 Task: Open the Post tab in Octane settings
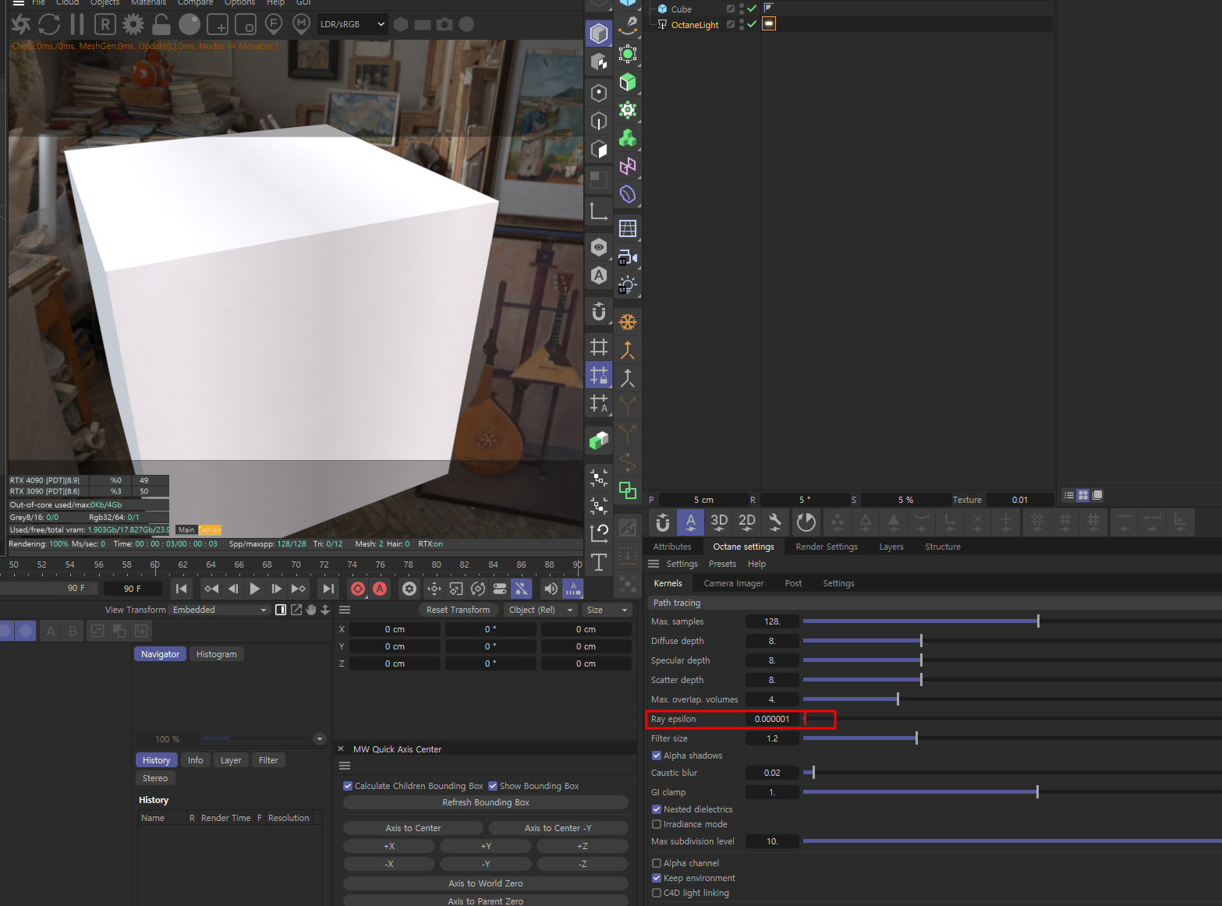click(793, 583)
